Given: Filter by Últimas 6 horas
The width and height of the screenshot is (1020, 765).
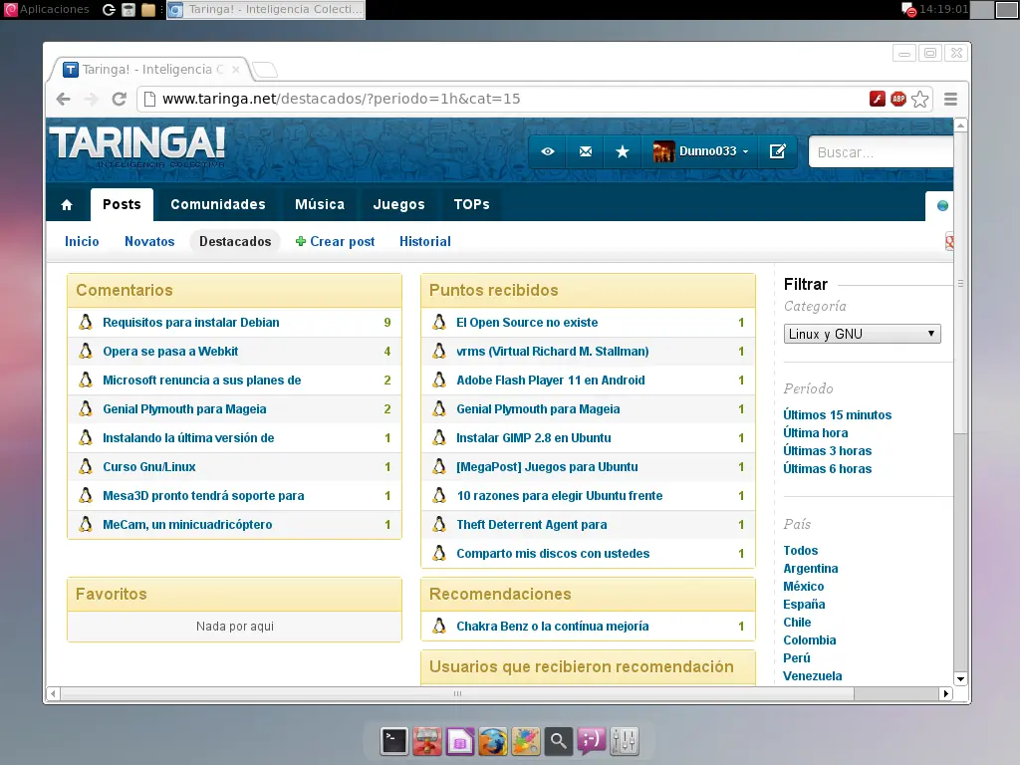Looking at the screenshot, I should [x=827, y=469].
